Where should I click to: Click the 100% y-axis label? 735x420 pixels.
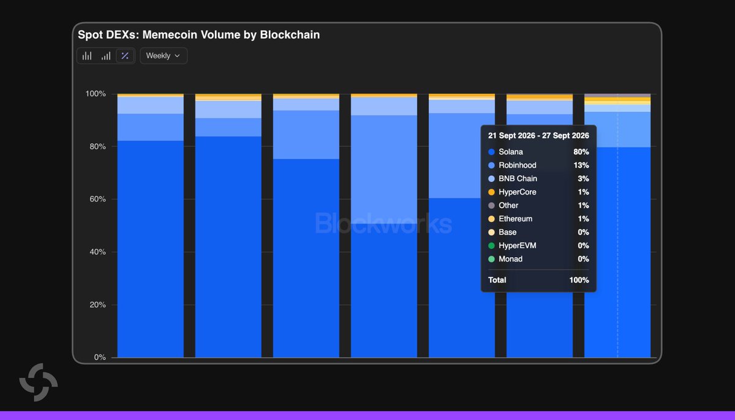coord(95,94)
